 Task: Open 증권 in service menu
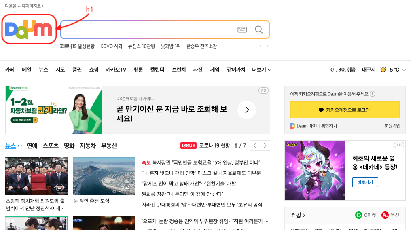point(77,70)
